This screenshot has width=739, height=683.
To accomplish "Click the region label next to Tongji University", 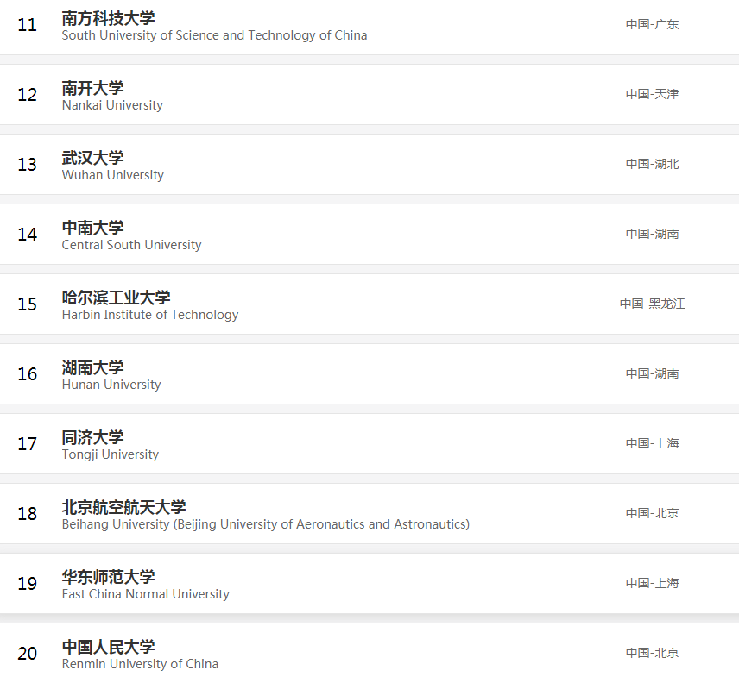I will 652,443.
